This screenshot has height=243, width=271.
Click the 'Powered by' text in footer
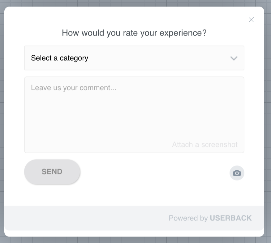click(x=188, y=218)
